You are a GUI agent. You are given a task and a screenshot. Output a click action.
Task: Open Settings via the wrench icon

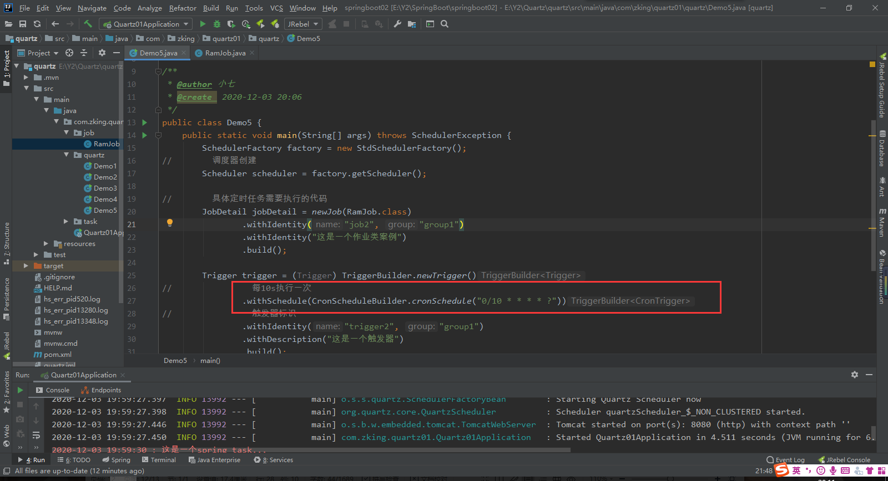(397, 24)
